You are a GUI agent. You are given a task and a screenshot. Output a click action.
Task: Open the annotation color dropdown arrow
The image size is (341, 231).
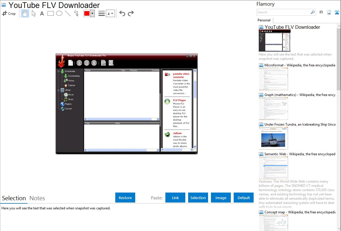[x=92, y=13]
